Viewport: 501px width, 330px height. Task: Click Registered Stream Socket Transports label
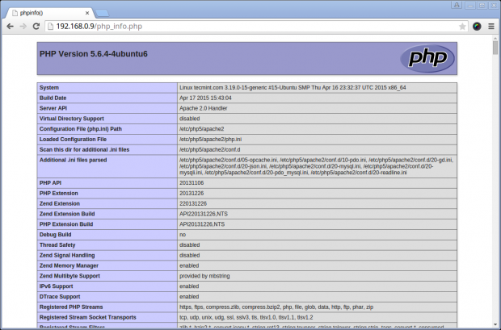(88, 317)
